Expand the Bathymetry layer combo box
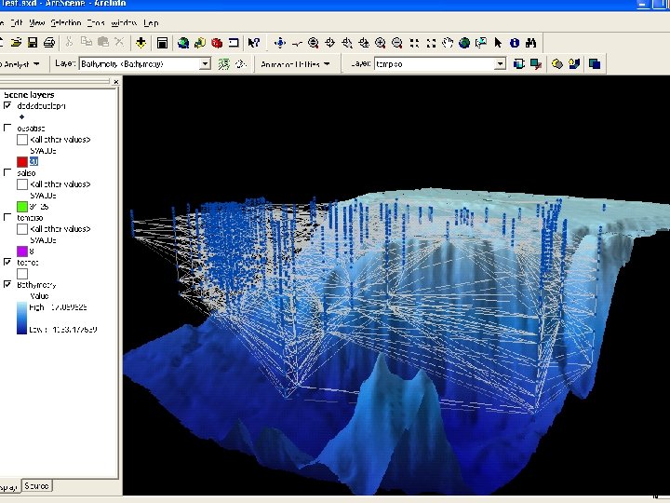Screen dimensions: 670x503 [205, 64]
